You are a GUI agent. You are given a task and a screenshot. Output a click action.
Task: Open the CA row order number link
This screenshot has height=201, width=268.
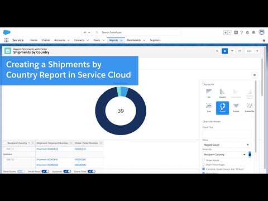[x=80, y=149]
